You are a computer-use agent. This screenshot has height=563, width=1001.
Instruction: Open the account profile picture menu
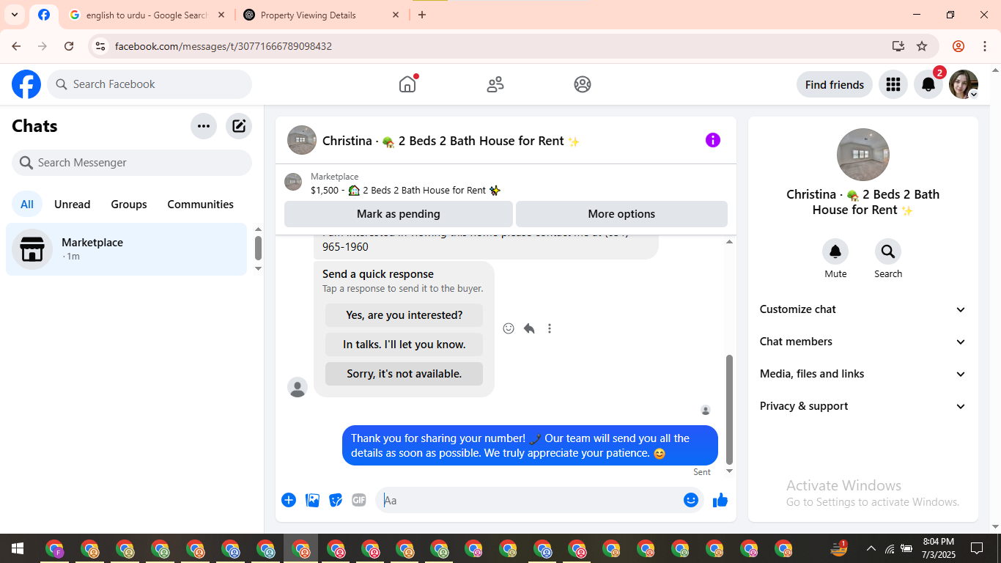pos(963,84)
